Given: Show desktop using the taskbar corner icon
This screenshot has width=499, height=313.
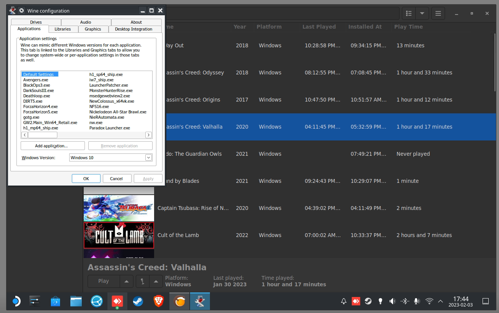Looking at the screenshot, I should [486, 301].
